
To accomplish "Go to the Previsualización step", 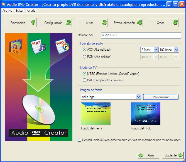I will pyautogui.click(x=127, y=23).
